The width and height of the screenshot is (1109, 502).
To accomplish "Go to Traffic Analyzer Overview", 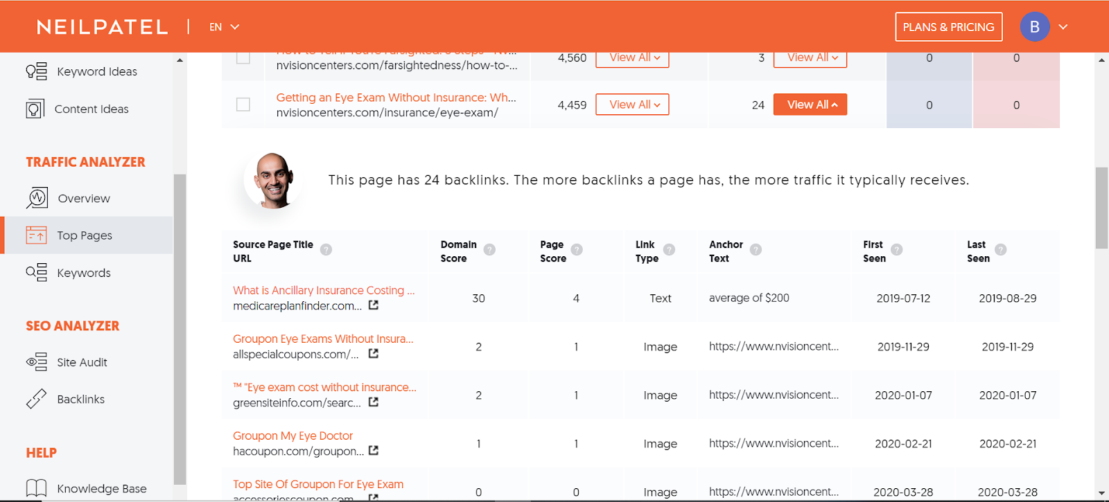I will click(84, 198).
